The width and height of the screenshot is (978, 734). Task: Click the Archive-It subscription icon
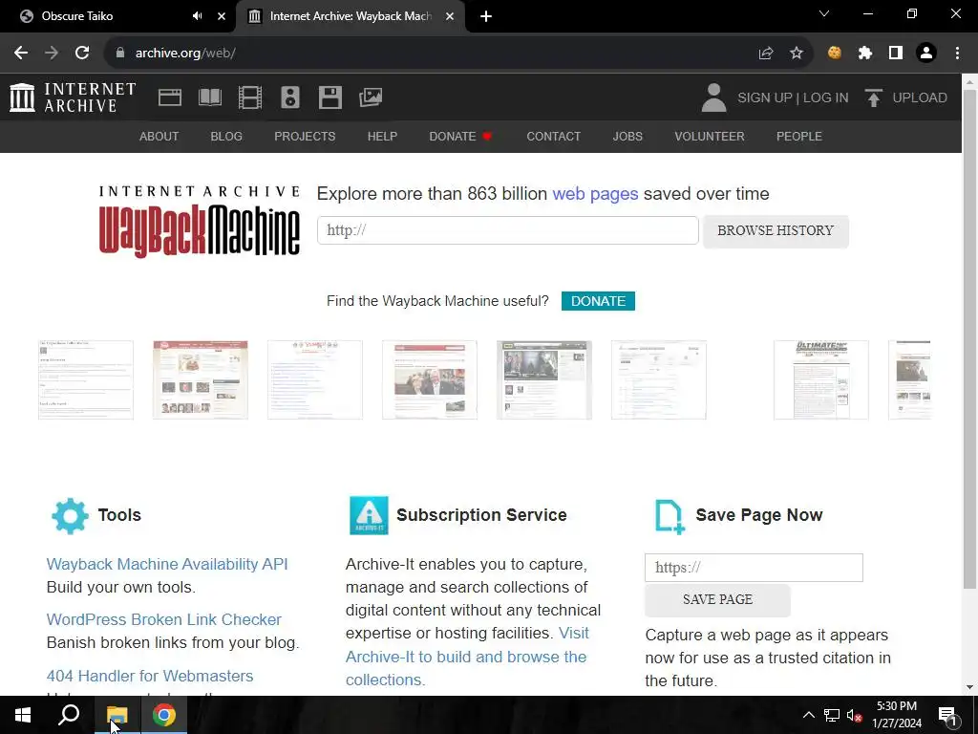pos(369,515)
